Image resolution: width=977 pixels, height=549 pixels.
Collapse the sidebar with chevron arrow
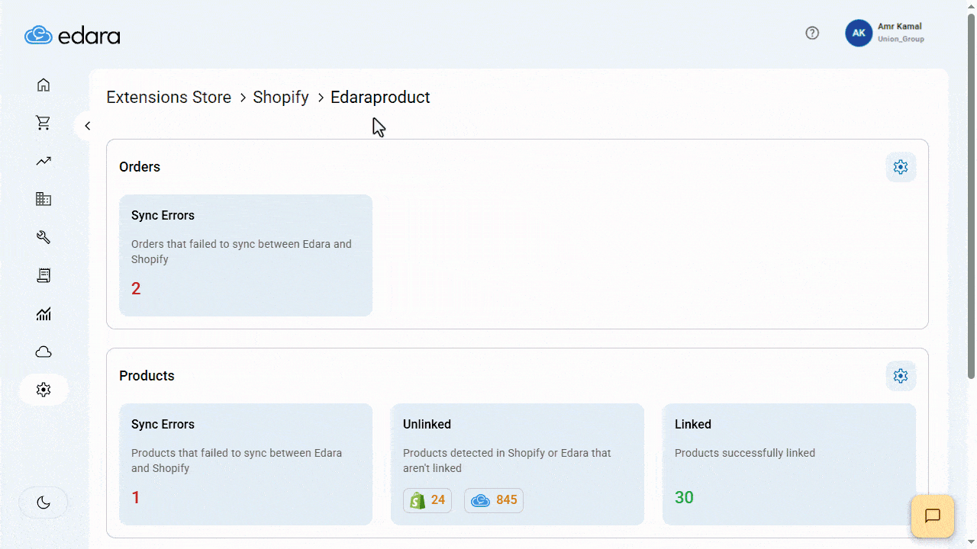coord(88,126)
